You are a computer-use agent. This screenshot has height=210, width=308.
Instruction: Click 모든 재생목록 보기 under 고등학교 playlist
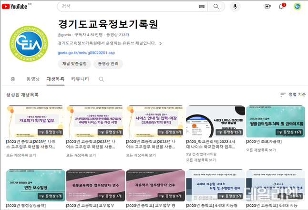coord(81,155)
